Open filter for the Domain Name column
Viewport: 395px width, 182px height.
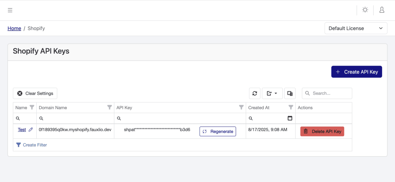[110, 107]
